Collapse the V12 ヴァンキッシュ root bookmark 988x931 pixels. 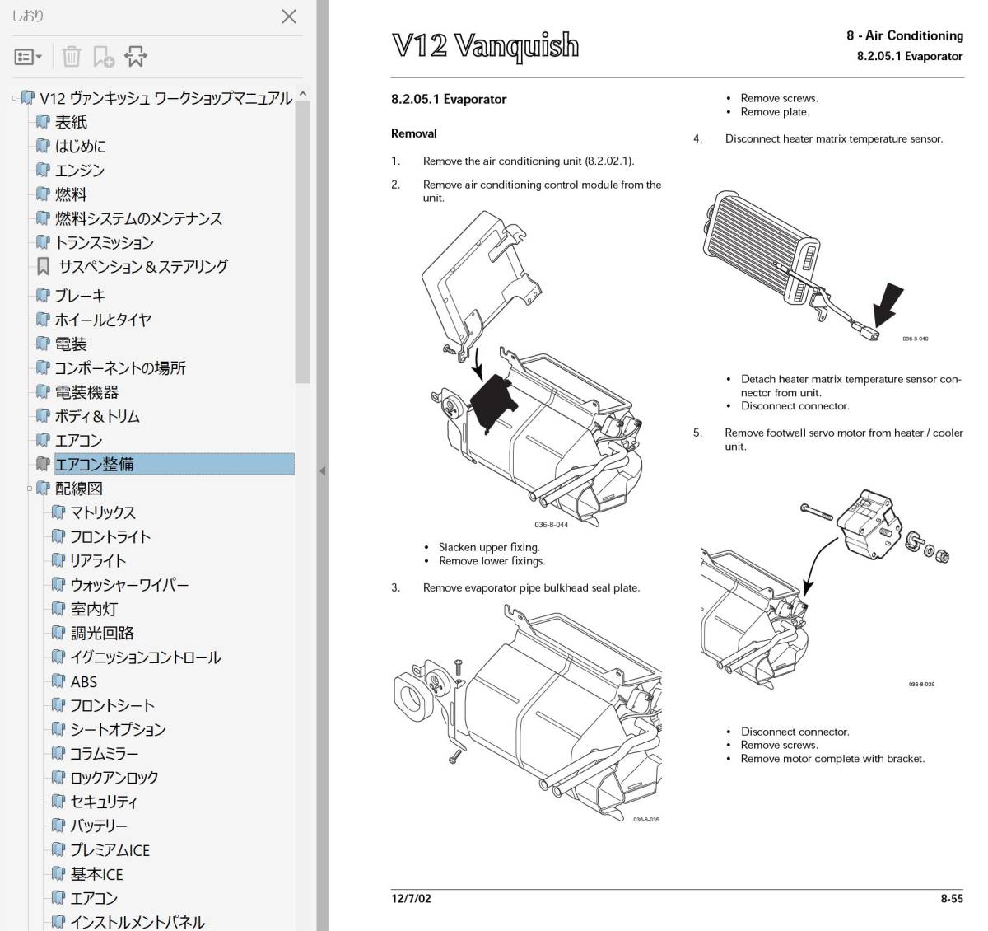14,98
